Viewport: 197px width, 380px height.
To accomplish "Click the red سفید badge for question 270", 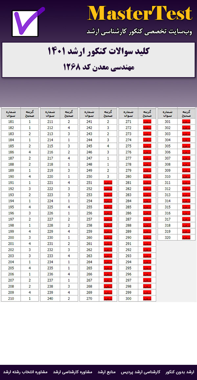I will click(x=108, y=299).
